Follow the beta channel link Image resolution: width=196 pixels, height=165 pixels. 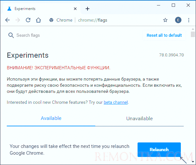click(x=116, y=102)
